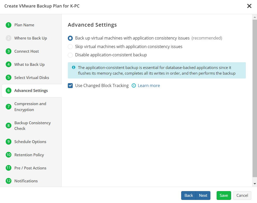Uncheck Use Changed Block Tracking
The width and height of the screenshot is (257, 203).
pos(70,85)
